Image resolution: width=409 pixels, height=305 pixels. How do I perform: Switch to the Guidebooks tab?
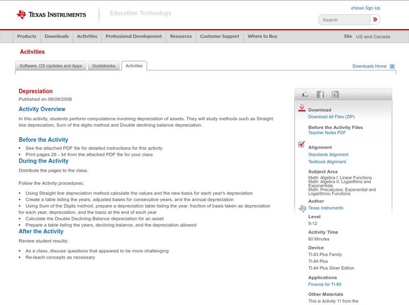[x=104, y=66]
